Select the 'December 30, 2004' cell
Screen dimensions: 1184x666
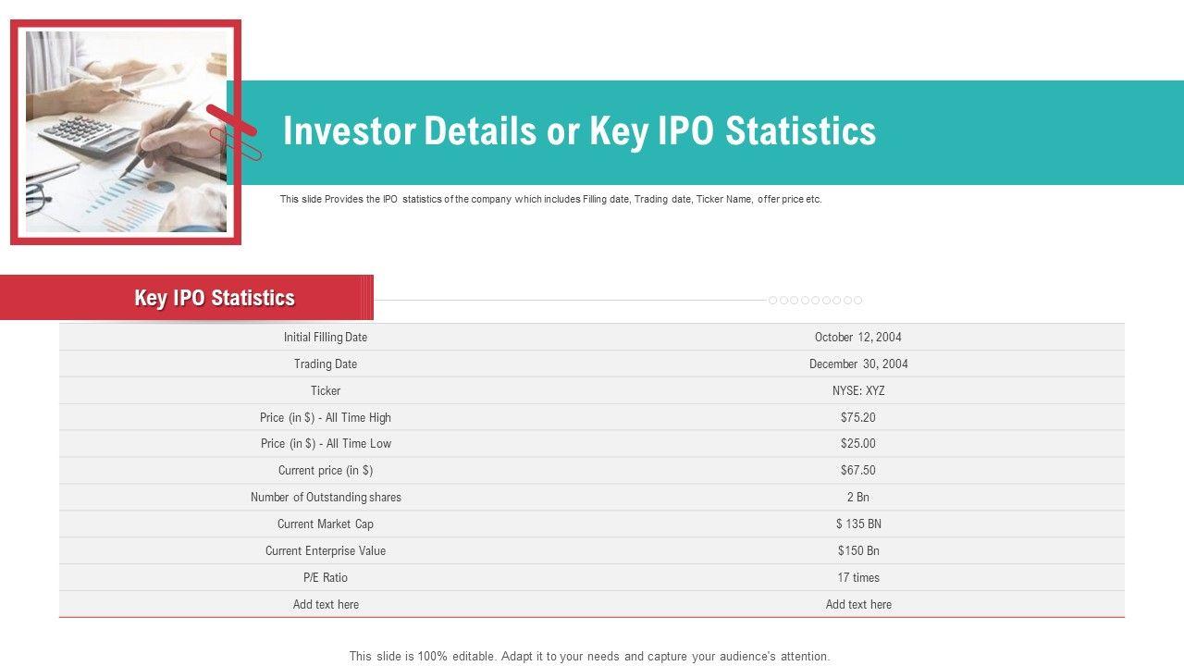point(857,364)
